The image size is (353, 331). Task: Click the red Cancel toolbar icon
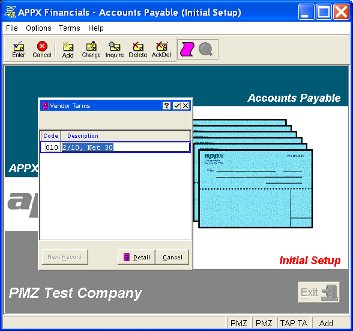[42, 49]
